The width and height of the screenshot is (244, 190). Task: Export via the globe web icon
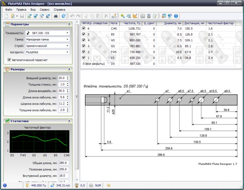click(36, 16)
